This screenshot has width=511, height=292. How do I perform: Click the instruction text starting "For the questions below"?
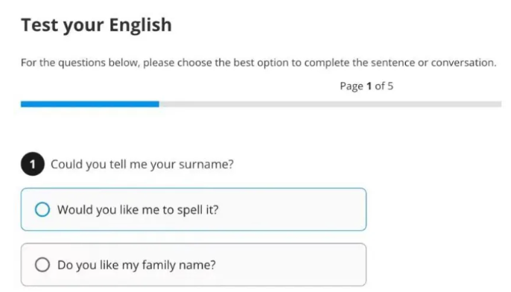258,63
